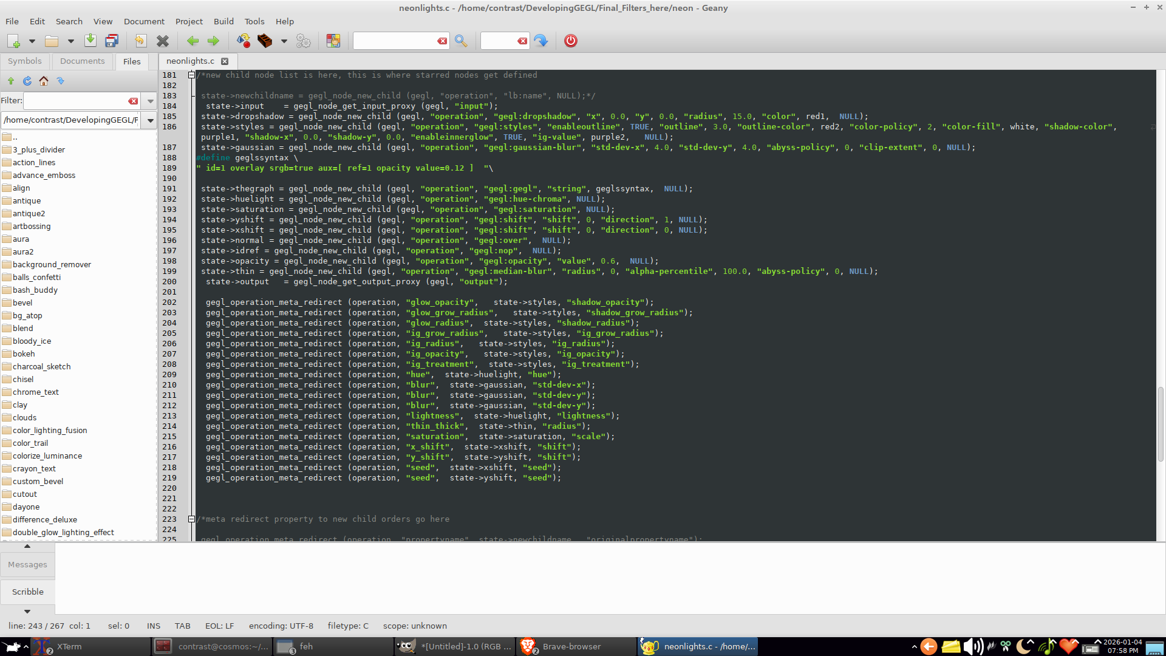Select the double_glow_lighting_effect folder
This screenshot has width=1166, height=656.
coord(63,532)
